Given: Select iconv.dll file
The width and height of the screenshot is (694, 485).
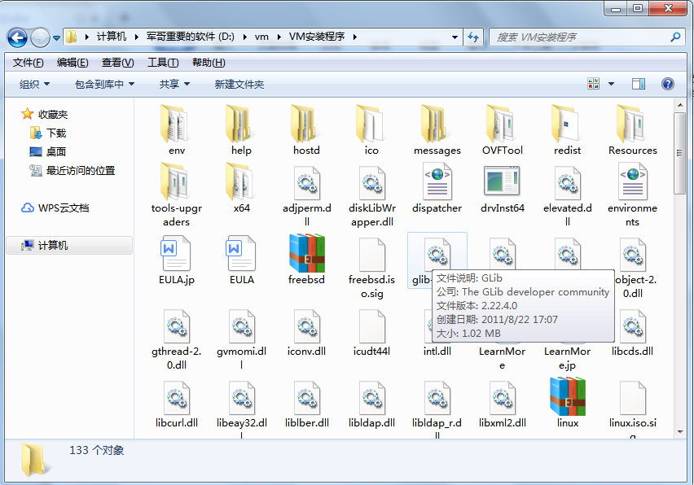Looking at the screenshot, I should [x=306, y=333].
